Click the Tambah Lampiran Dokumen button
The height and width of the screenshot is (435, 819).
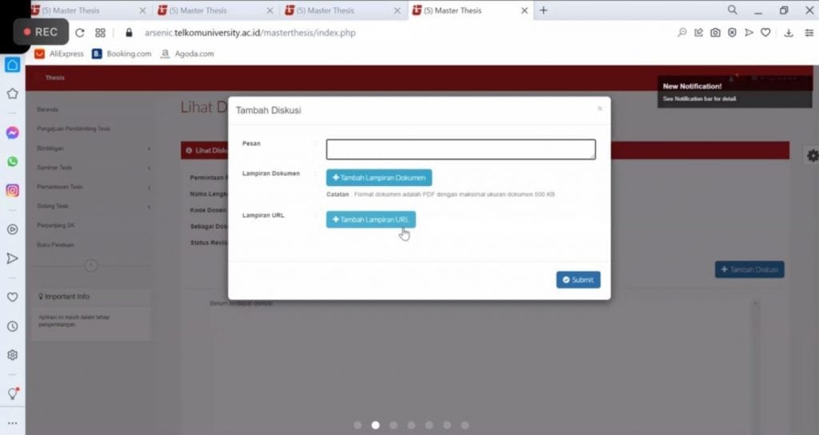[378, 178]
